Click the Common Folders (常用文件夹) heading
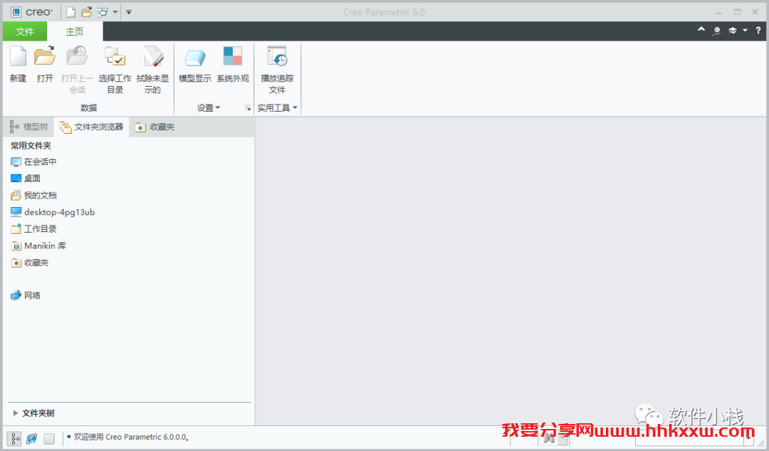 click(31, 146)
